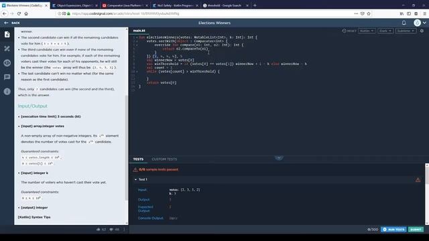Click the browser back arrow
This screenshot has height=241, width=429.
[5, 13]
